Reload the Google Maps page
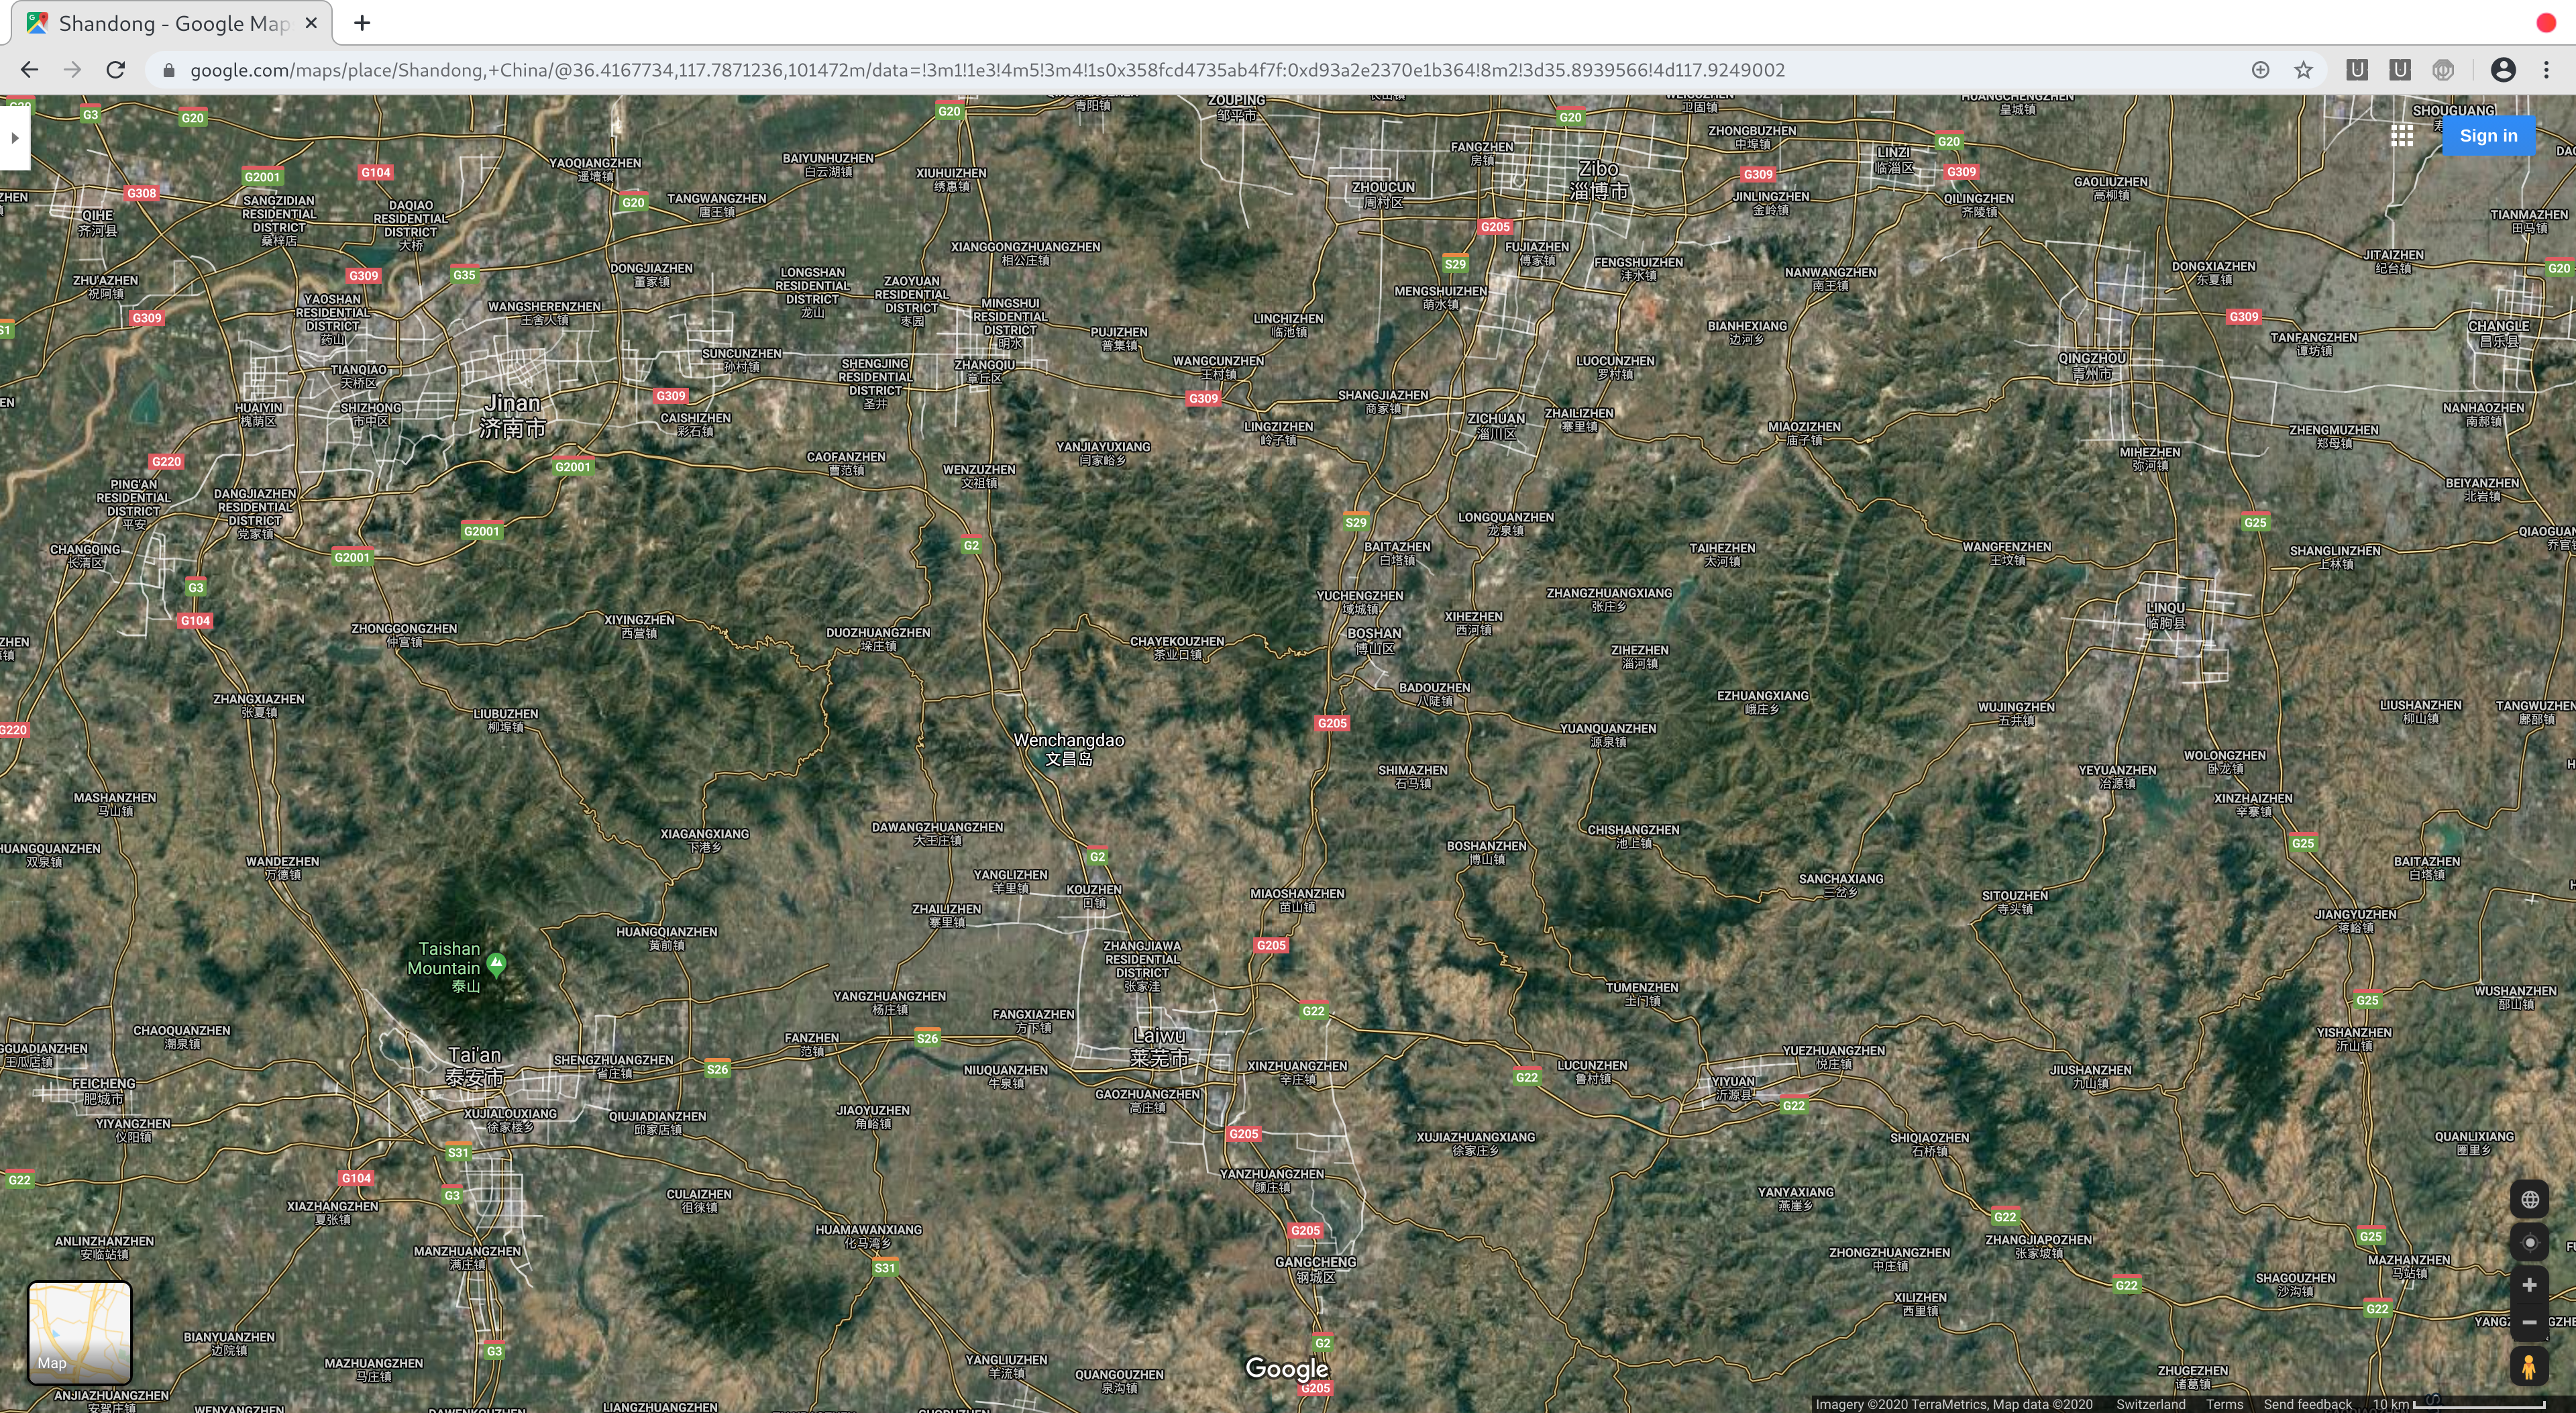Image resolution: width=2576 pixels, height=1413 pixels. coord(116,70)
